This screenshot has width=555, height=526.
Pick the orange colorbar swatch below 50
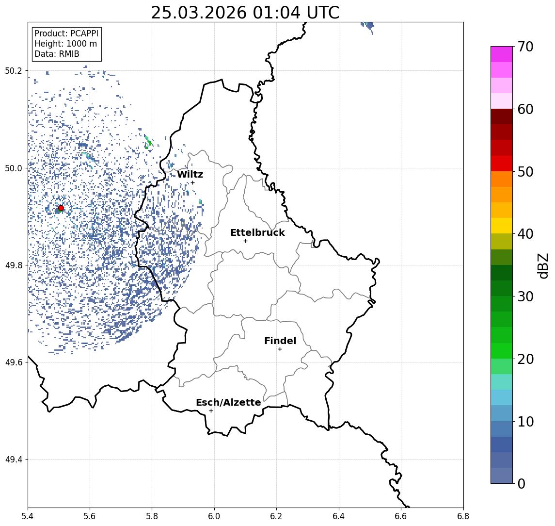502,180
